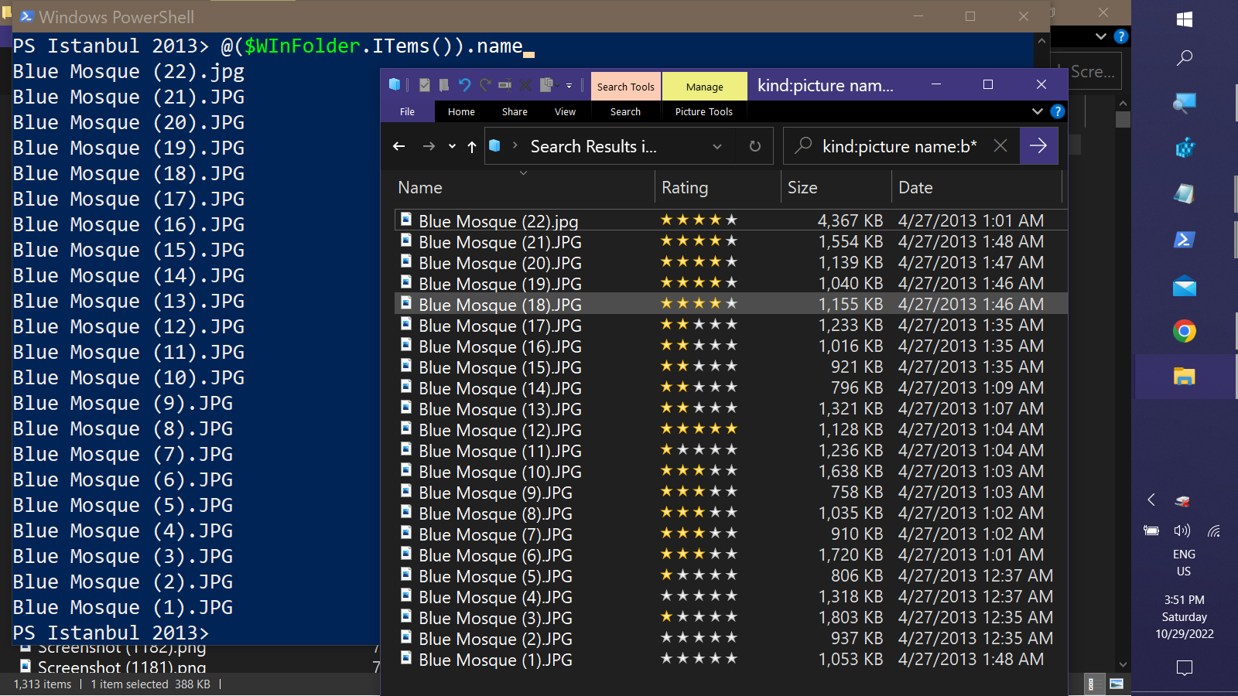The image size is (1238, 696).
Task: Sort by the Size column header
Action: (836, 188)
